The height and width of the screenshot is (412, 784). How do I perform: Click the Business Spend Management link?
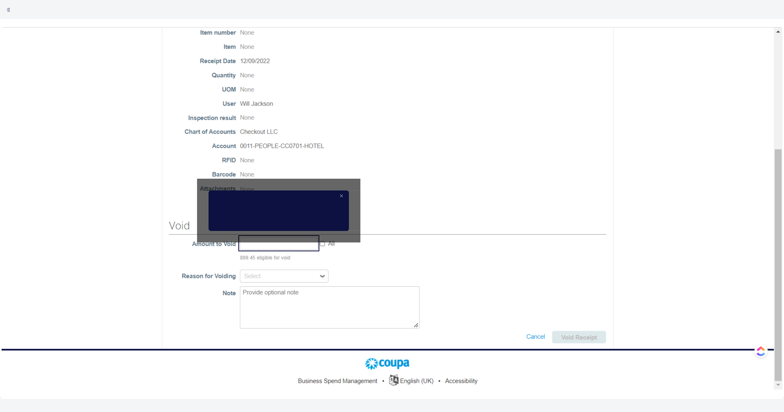(337, 381)
